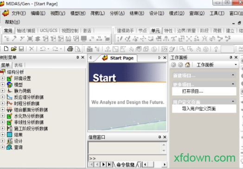Select the 边界/质量 toolbar tab
The image size is (243, 169).
pos(186,31)
